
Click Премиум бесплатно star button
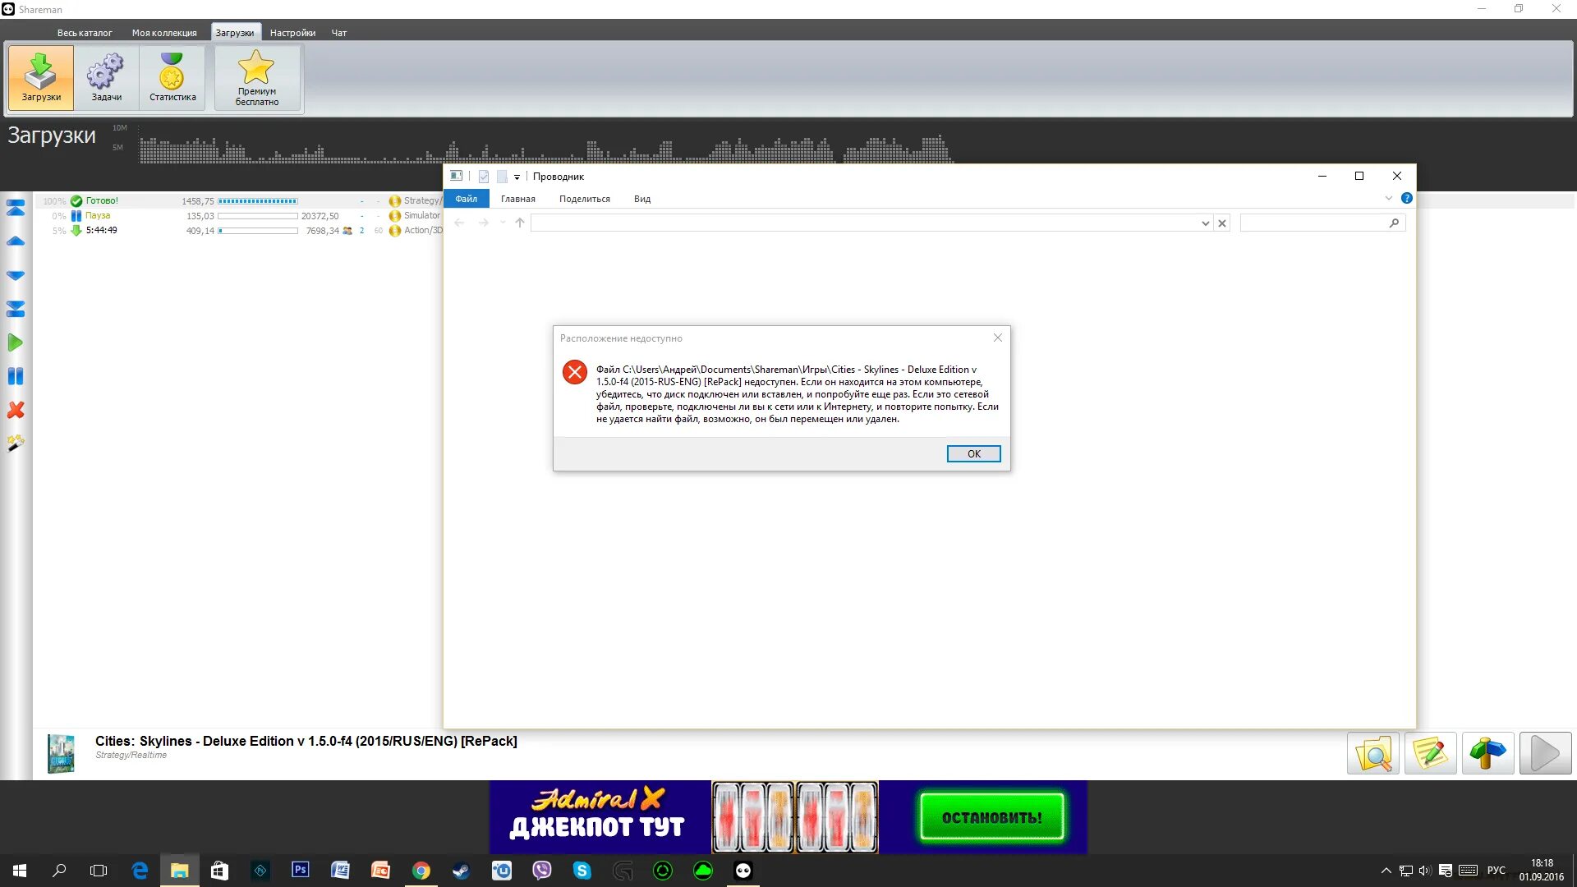(257, 78)
